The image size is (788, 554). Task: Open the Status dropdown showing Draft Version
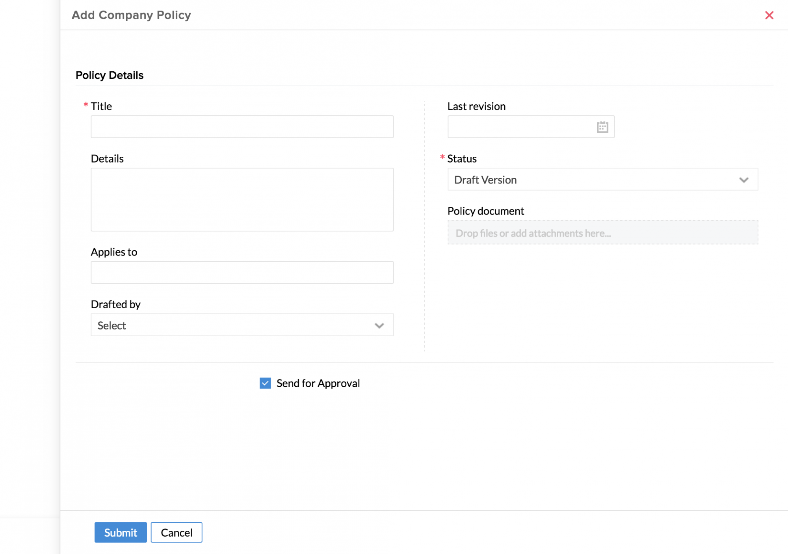591,180
